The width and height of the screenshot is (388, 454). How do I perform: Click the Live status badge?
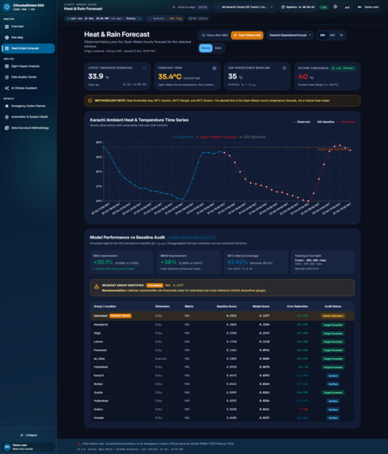click(323, 7)
